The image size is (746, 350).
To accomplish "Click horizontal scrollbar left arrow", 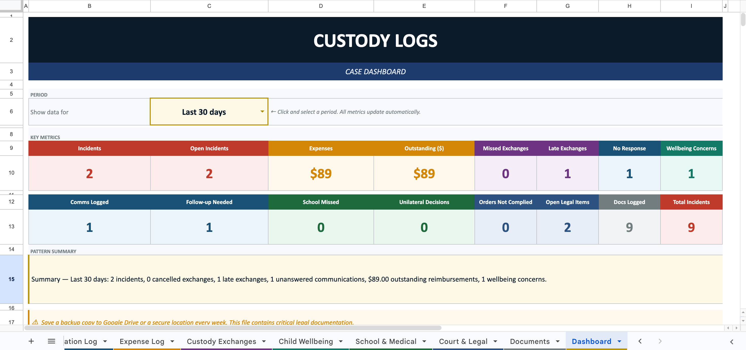I will click(728, 328).
